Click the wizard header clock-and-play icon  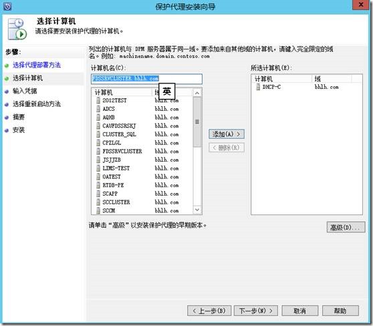17,29
